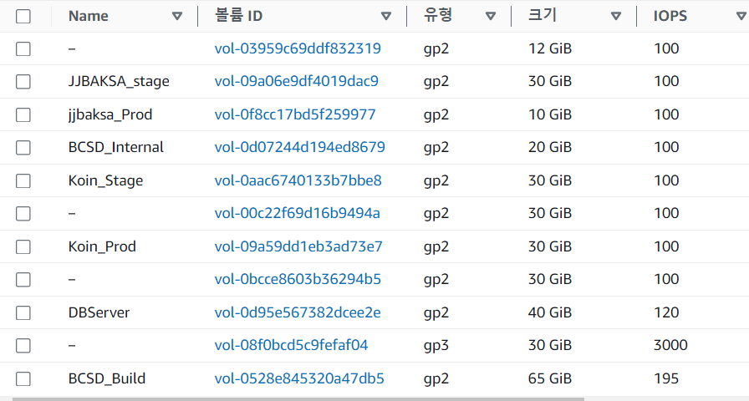
Task: Select the Koin_Prod row checkbox
Action: click(23, 246)
